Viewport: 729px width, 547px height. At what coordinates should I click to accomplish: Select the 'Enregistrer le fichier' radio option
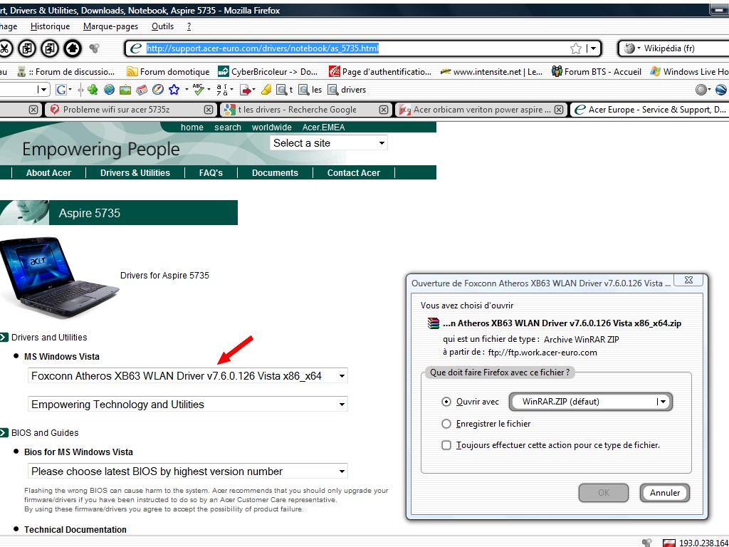pyautogui.click(x=446, y=424)
